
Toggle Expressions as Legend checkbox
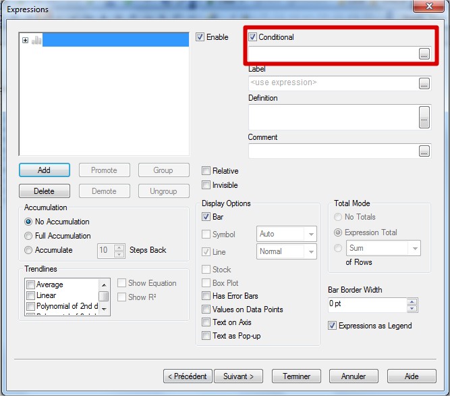pyautogui.click(x=332, y=325)
